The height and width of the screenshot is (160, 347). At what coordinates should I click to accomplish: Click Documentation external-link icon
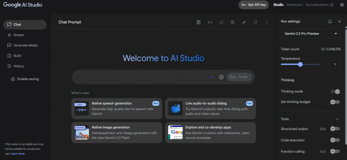(x=331, y=5)
